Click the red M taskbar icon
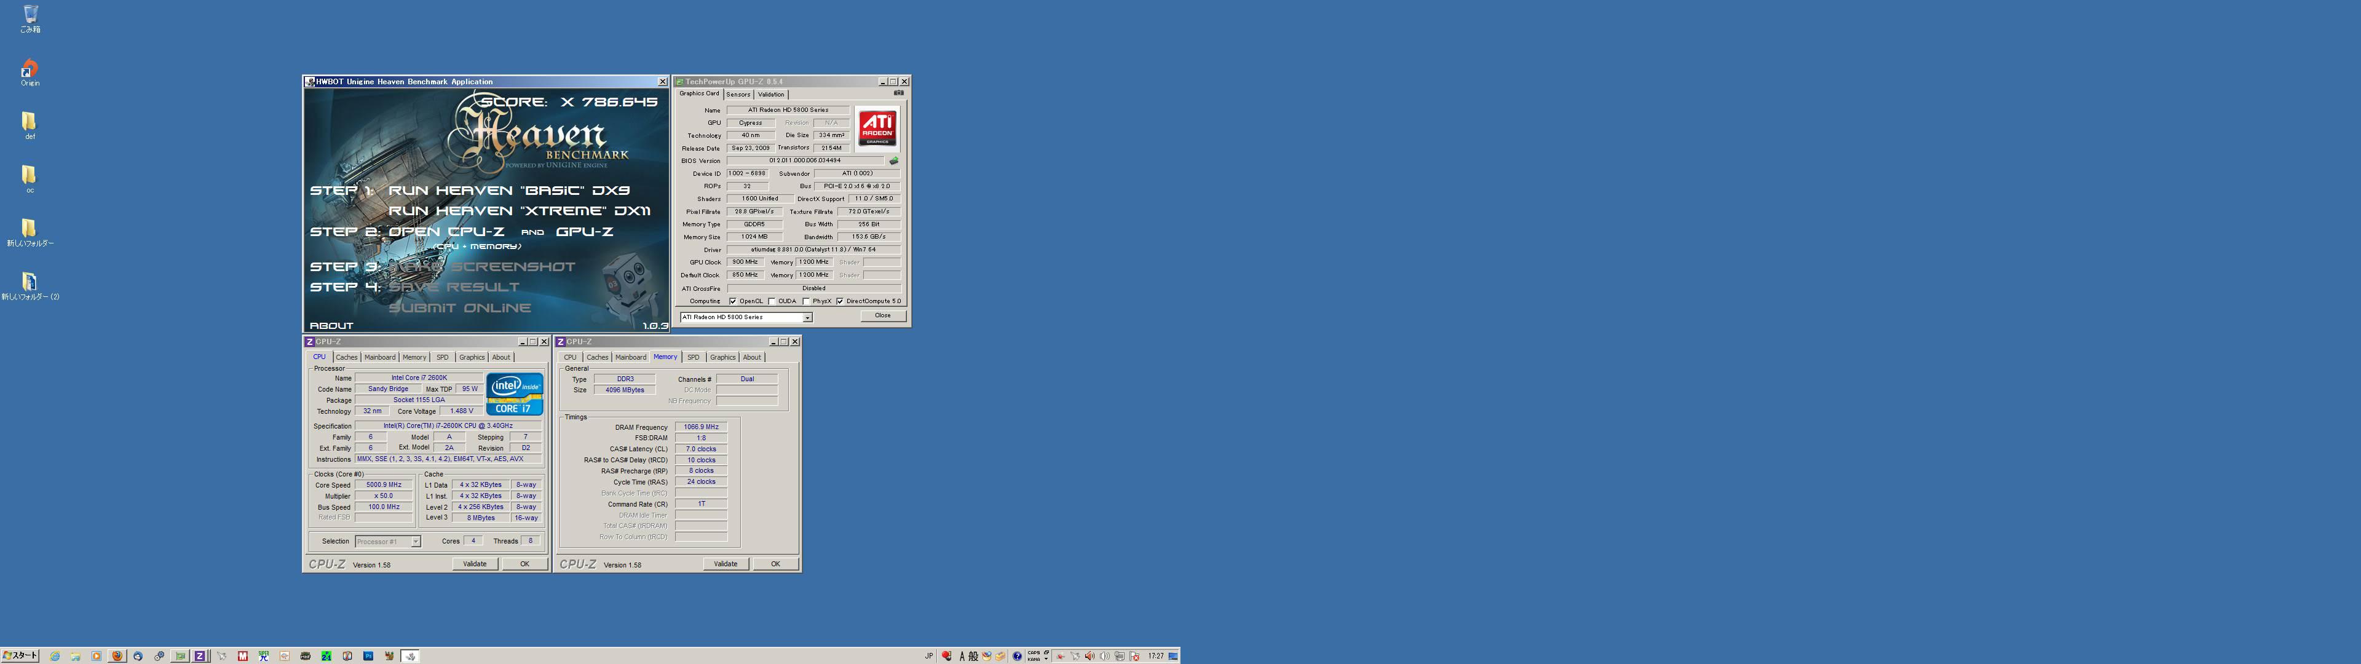2361x664 pixels. (243, 656)
